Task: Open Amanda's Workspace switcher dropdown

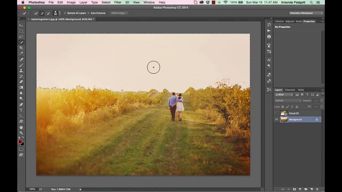Action: click(306, 13)
